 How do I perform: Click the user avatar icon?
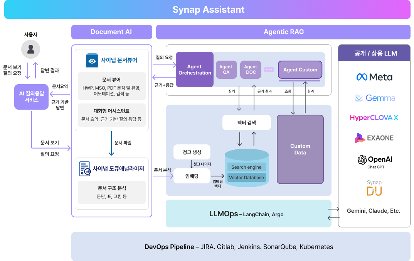coord(30,49)
